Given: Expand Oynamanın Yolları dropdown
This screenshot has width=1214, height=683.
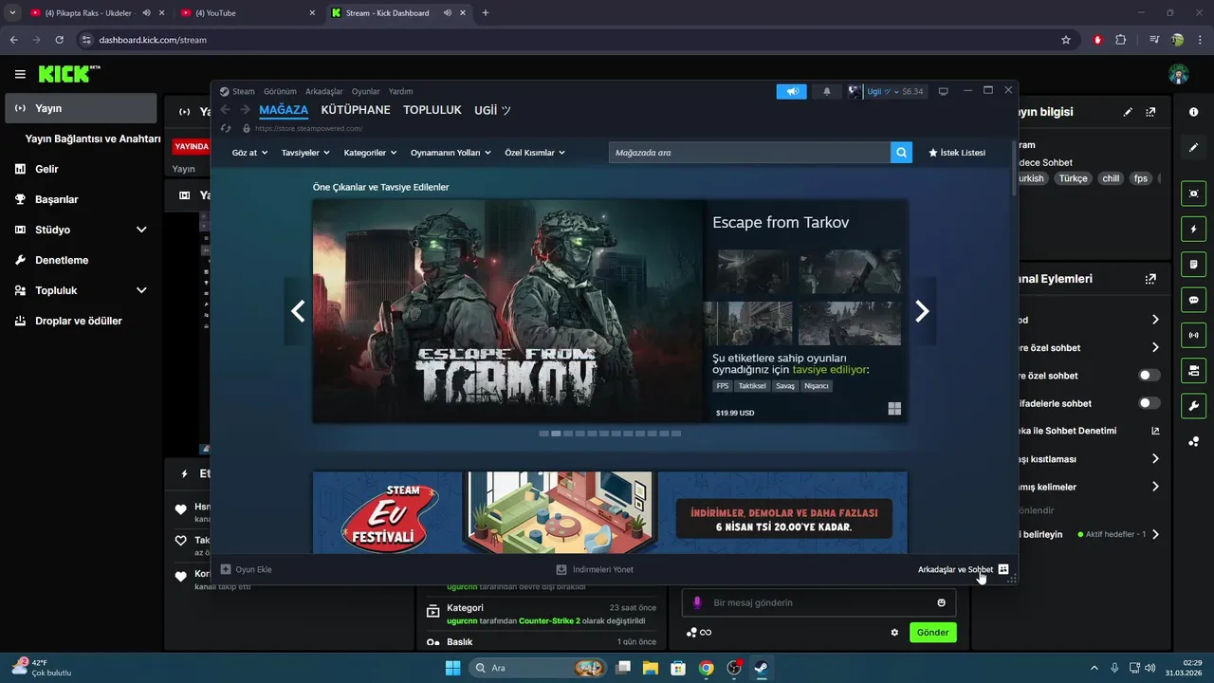Looking at the screenshot, I should (x=451, y=153).
